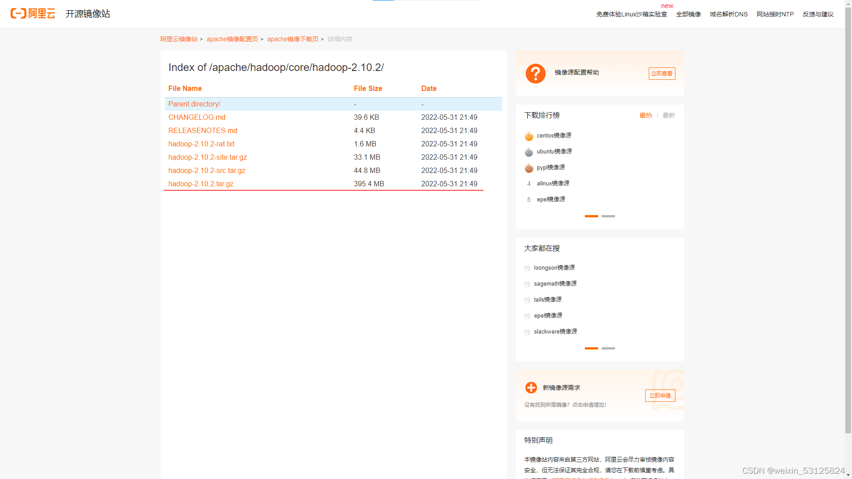The width and height of the screenshot is (852, 479).
Task: Click the orange plus new mirror request icon
Action: (531, 388)
